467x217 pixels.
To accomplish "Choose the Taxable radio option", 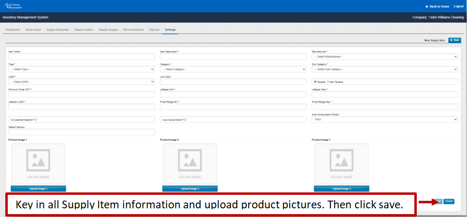I will 315,81.
